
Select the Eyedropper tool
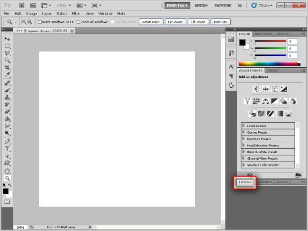tap(7, 75)
